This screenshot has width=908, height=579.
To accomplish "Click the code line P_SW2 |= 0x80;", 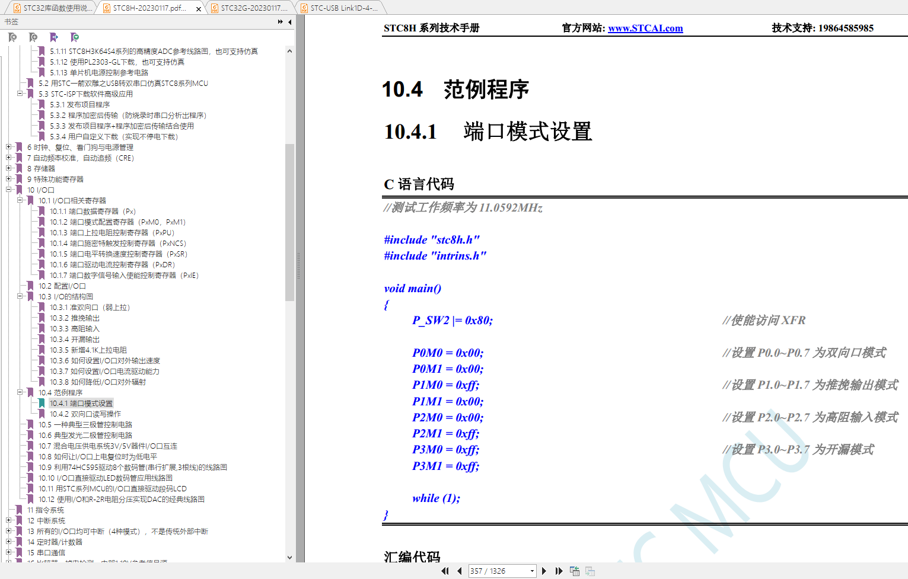I will coord(453,320).
